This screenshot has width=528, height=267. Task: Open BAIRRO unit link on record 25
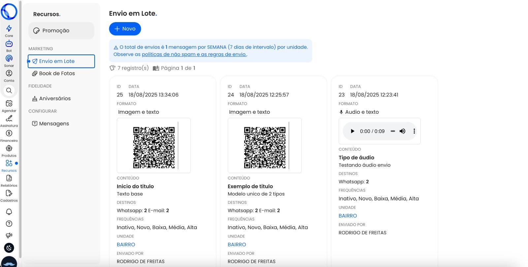click(x=126, y=245)
